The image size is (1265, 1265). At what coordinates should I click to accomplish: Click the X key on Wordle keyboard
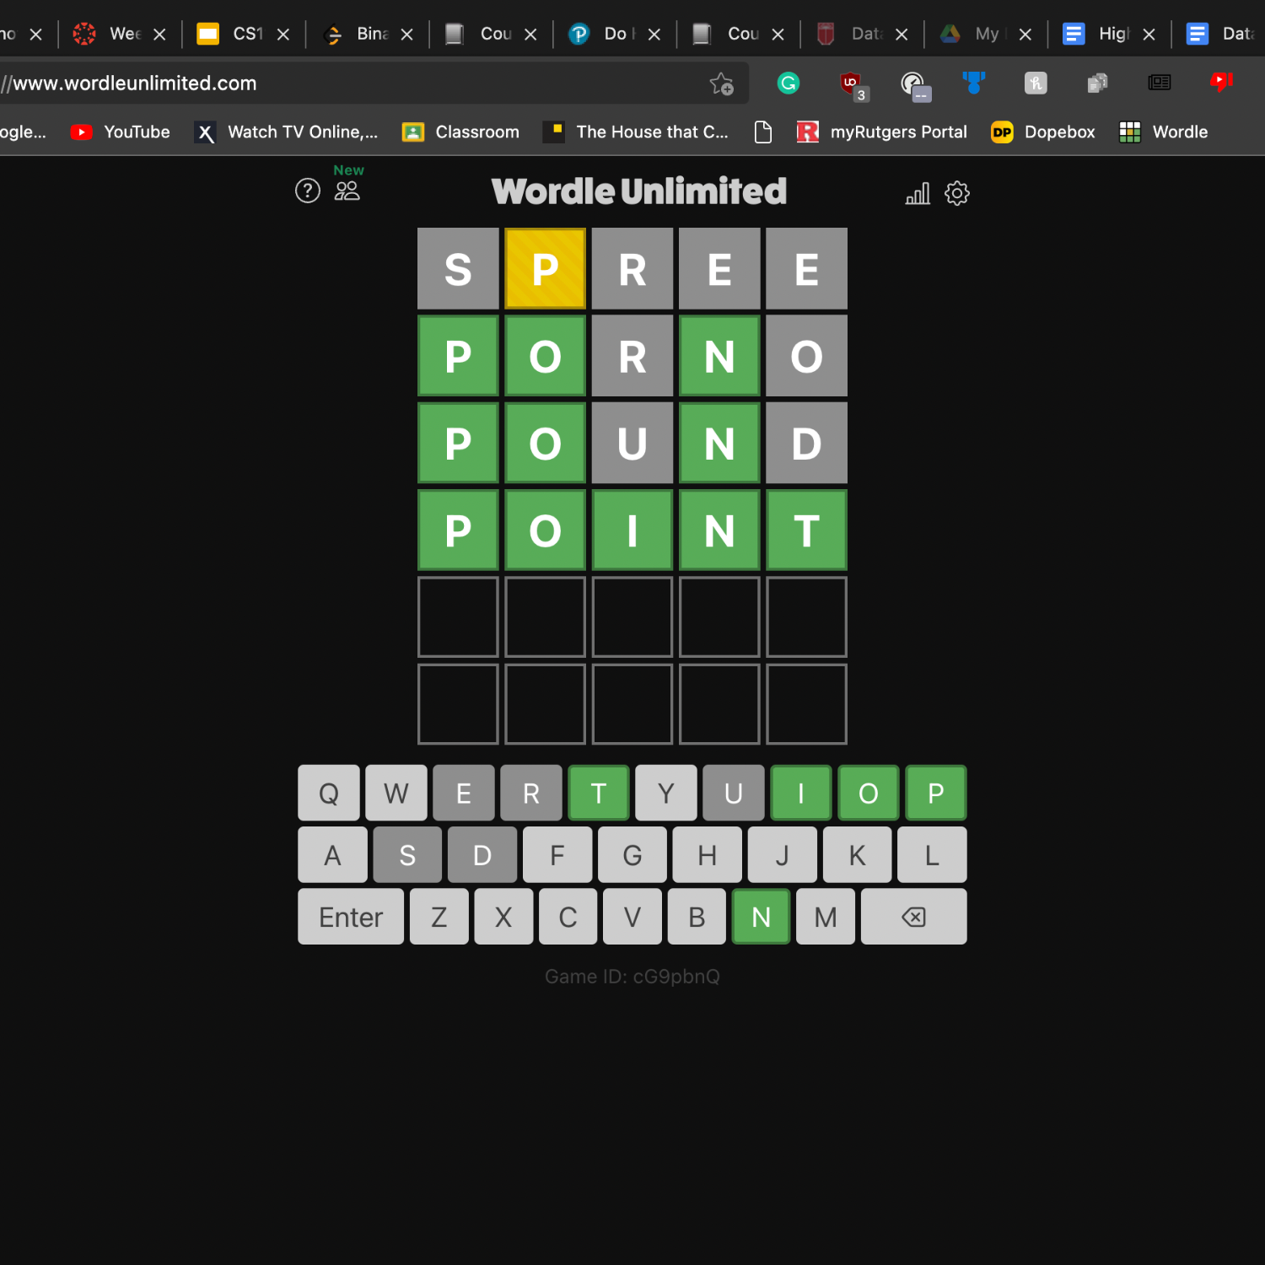point(503,917)
